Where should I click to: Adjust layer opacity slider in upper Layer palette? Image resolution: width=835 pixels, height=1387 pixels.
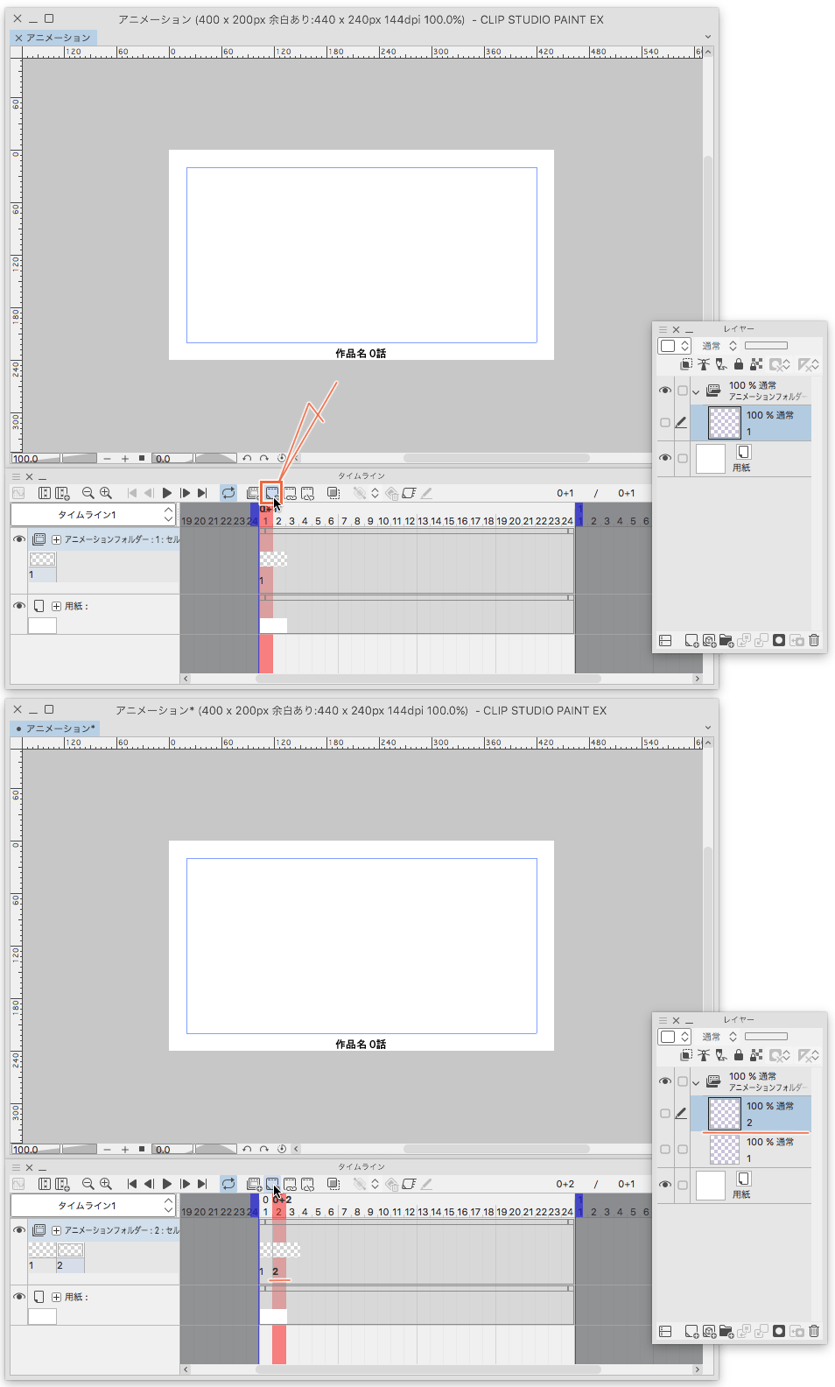[x=767, y=346]
